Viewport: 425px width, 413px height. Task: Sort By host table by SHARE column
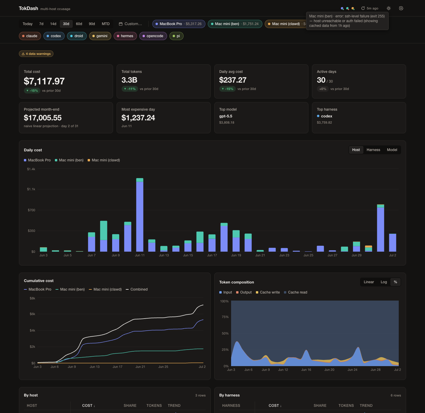click(x=130, y=406)
